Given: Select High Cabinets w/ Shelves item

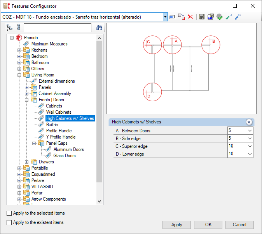Looking at the screenshot, I should pyautogui.click(x=70, y=118).
